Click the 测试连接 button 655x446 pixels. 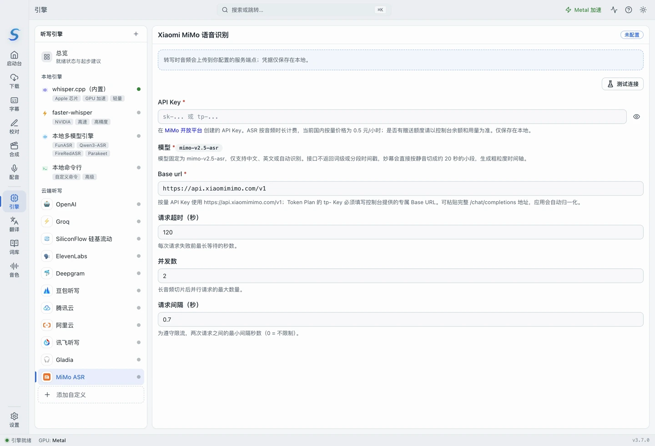(622, 84)
